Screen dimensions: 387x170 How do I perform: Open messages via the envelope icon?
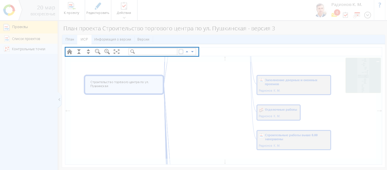(x=334, y=15)
